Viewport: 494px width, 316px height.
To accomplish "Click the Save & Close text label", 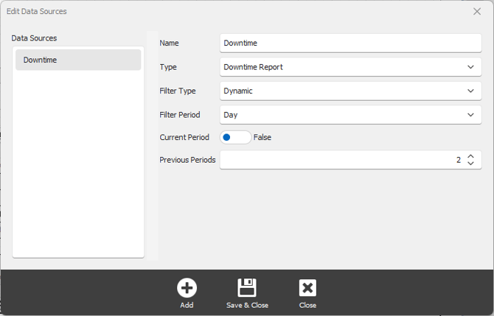I will pos(247,305).
